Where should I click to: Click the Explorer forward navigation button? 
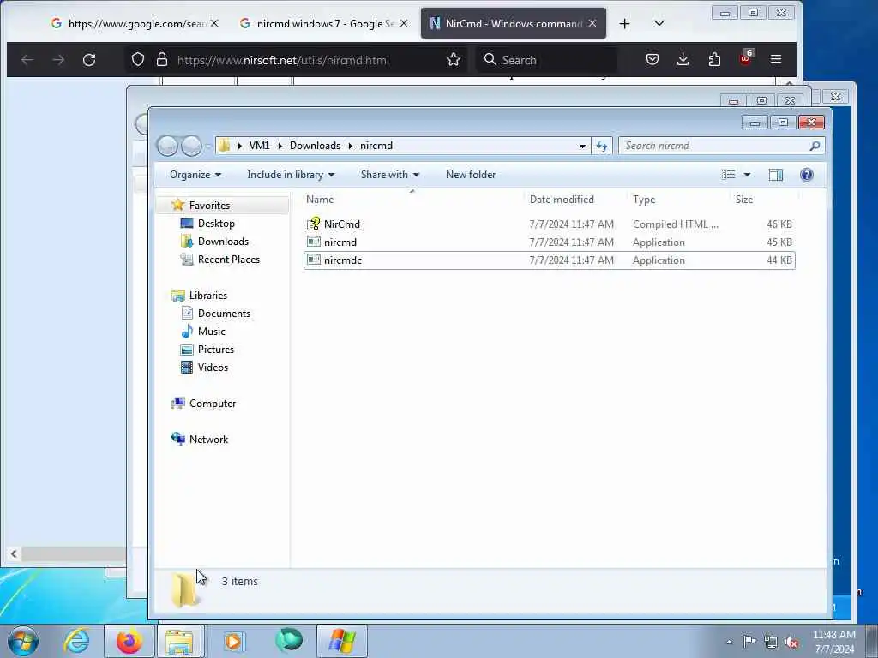pyautogui.click(x=191, y=146)
